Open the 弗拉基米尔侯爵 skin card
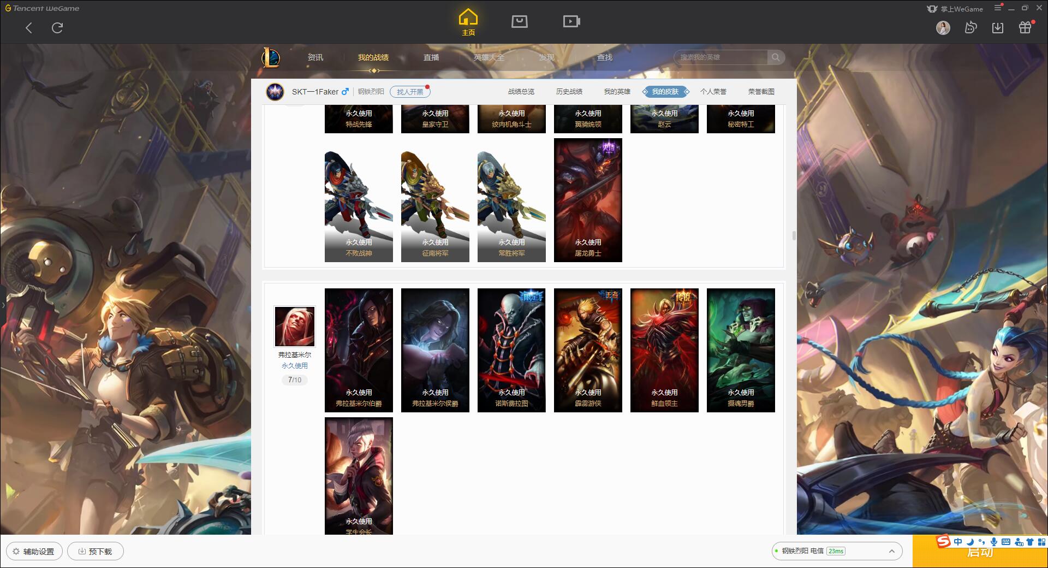 click(435, 350)
